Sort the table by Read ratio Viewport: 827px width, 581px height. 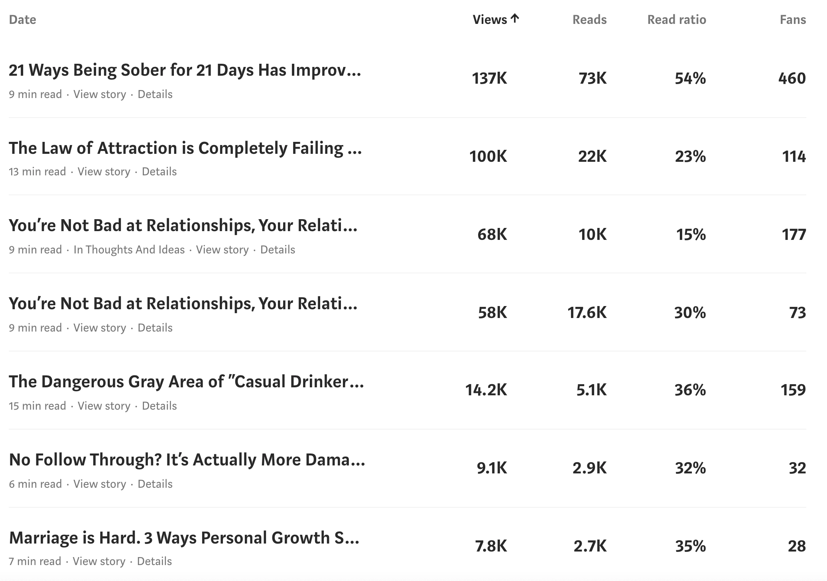[677, 20]
